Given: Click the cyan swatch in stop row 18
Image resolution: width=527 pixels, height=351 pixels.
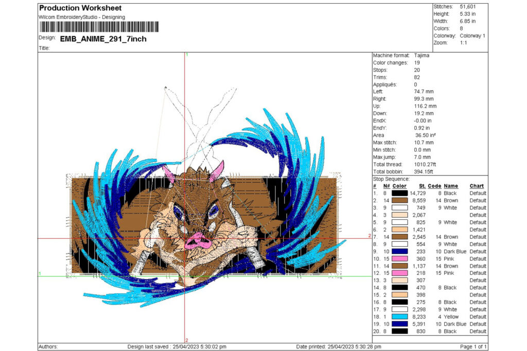Looking at the screenshot, I should pyautogui.click(x=399, y=317).
